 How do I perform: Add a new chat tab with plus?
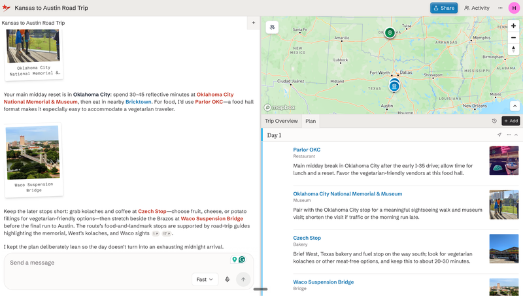coord(254,23)
